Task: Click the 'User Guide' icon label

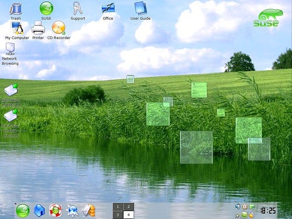Action: pyautogui.click(x=140, y=18)
